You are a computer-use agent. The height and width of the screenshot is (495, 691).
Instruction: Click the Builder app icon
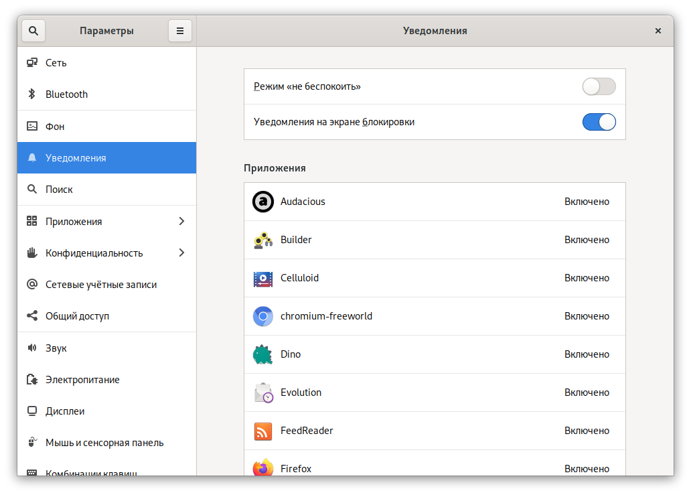coord(263,240)
